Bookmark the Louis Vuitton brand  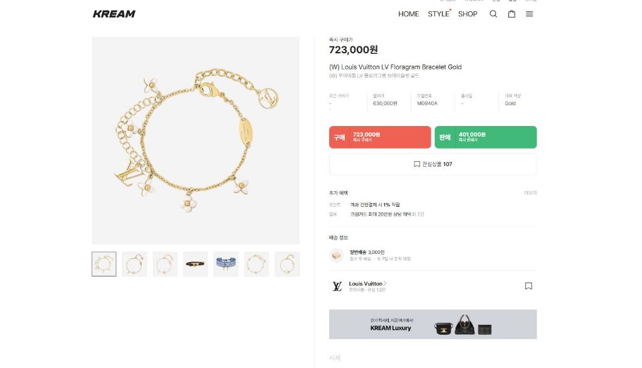tap(529, 286)
